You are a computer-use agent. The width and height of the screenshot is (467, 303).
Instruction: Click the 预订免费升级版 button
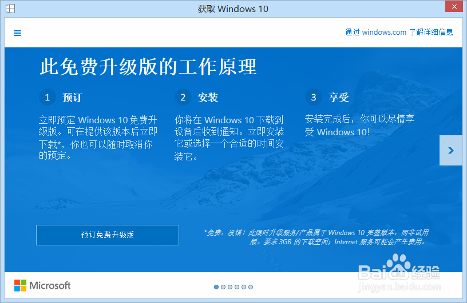108,235
